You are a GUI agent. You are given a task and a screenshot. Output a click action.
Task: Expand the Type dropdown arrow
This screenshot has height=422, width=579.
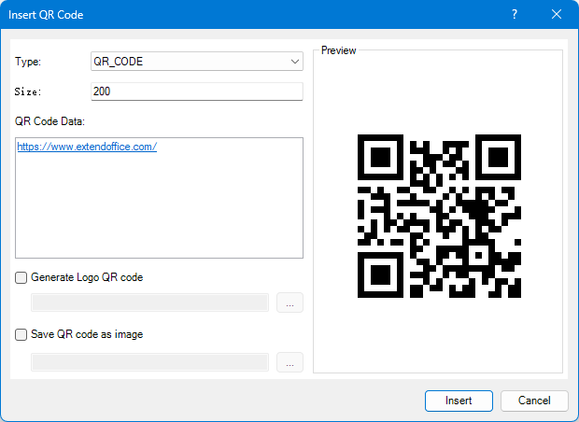click(x=294, y=62)
